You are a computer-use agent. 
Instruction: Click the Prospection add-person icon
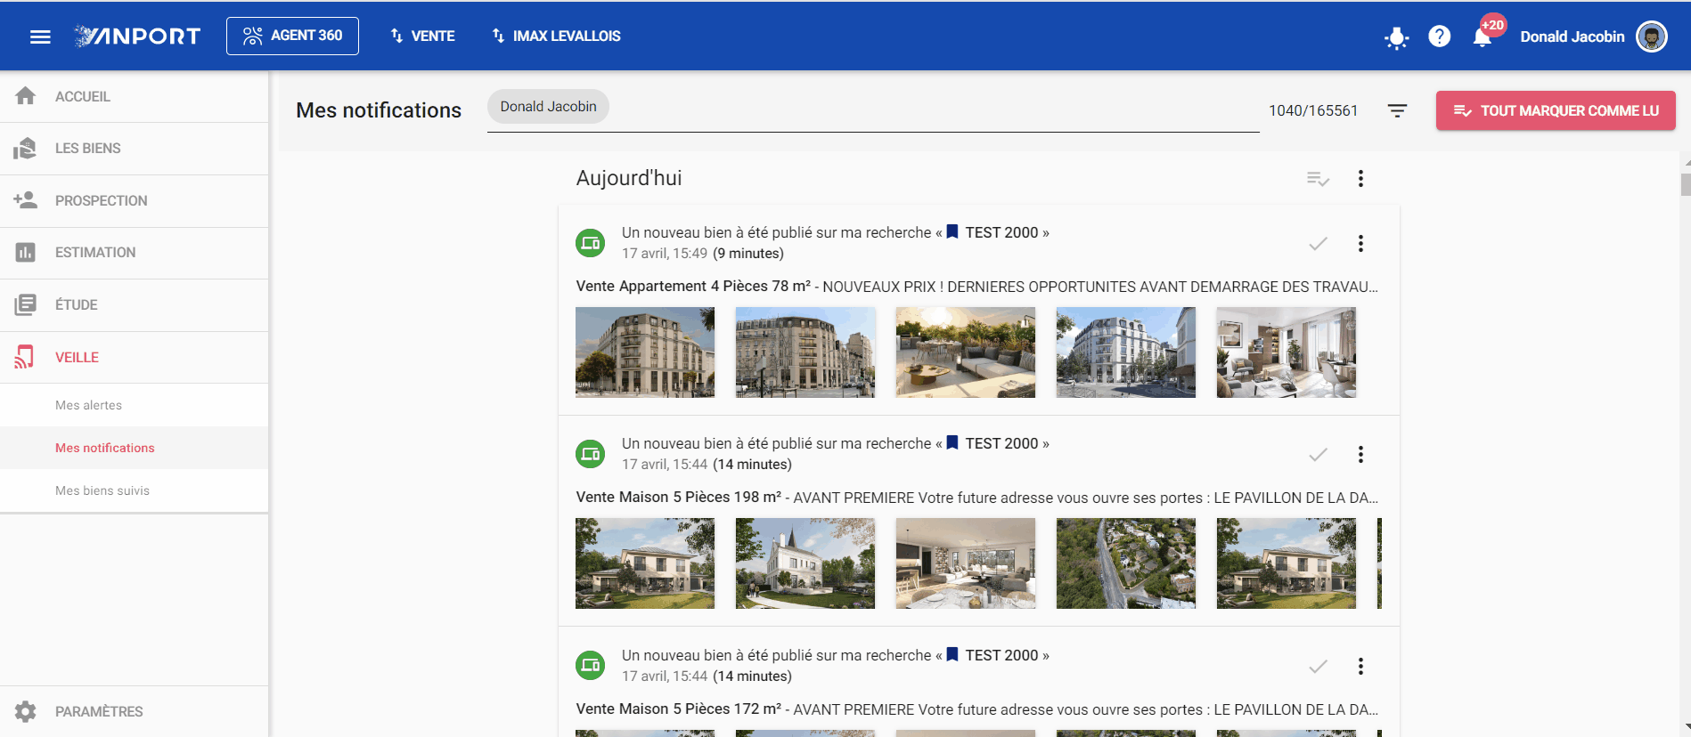coord(25,199)
